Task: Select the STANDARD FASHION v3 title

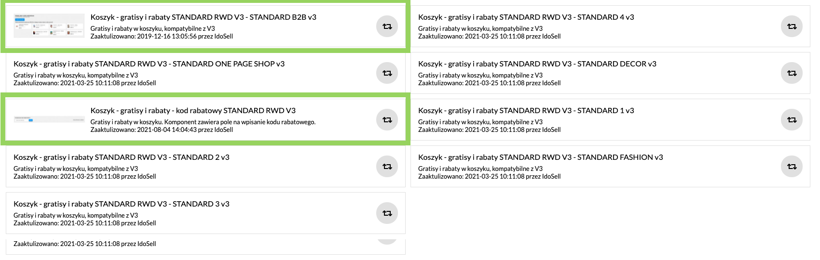Action: coord(541,157)
